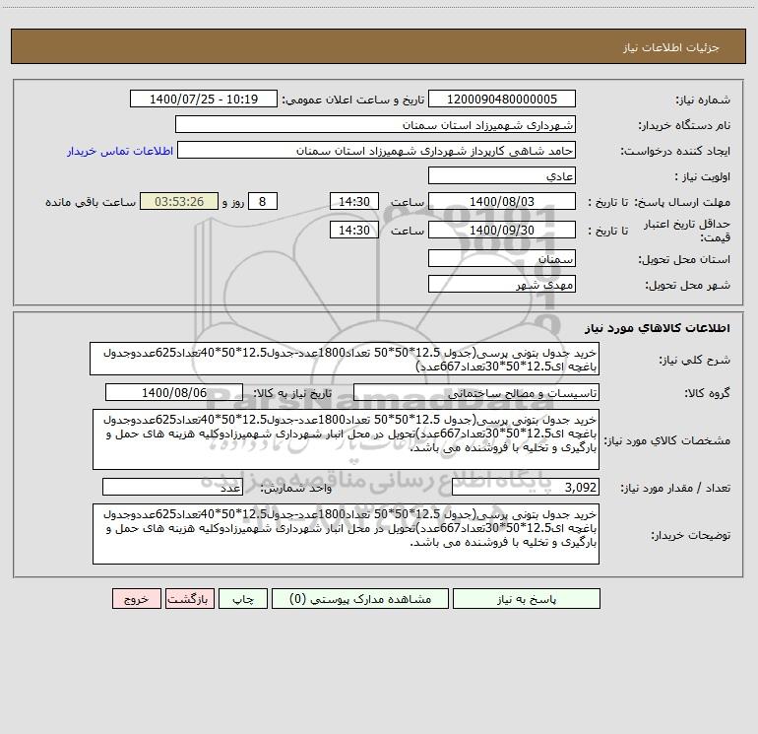
Task: Click the شرح کلی نیاز label
Action: [695, 361]
